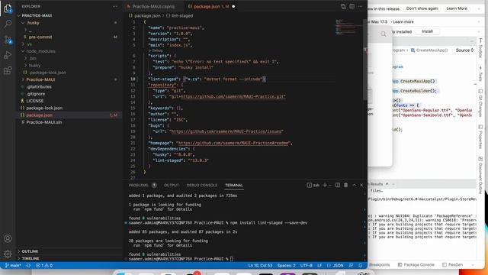Select the TERMINAL panel tab

coord(234,185)
